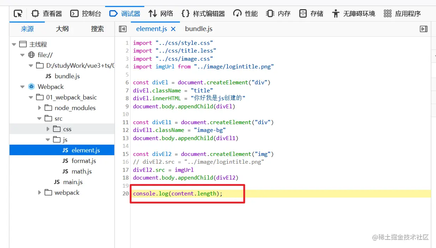Click the commented divEl2.src line
436x248 pixels.
coord(199,162)
